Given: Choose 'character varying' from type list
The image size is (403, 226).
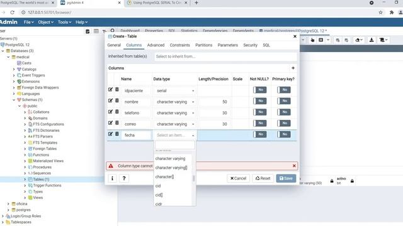Looking at the screenshot, I should click(173, 159).
